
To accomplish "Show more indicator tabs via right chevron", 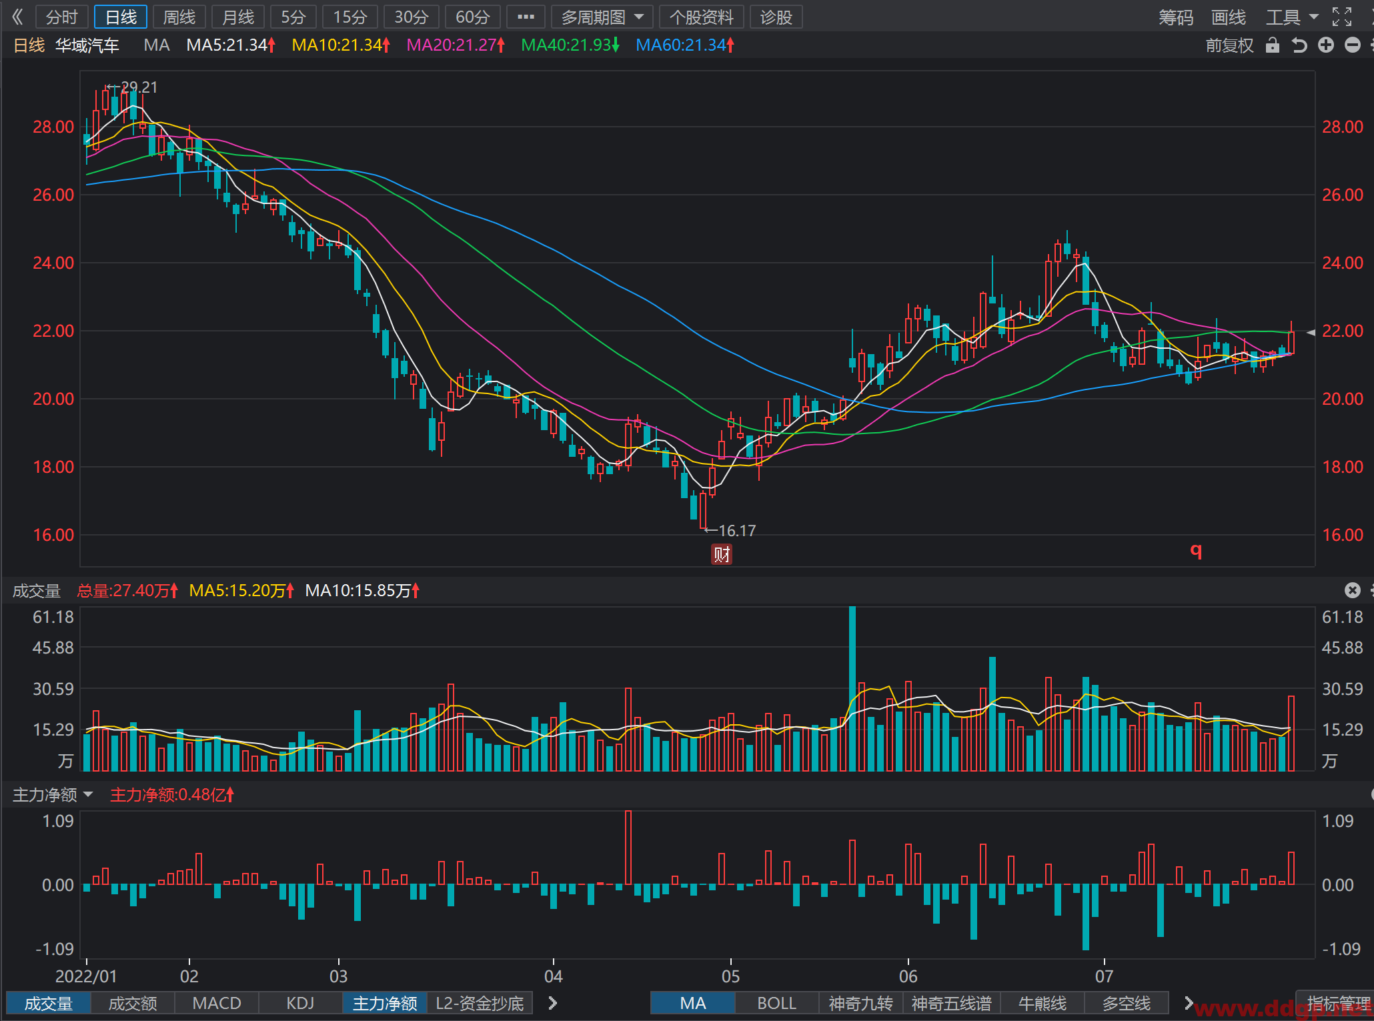I will (x=552, y=1002).
